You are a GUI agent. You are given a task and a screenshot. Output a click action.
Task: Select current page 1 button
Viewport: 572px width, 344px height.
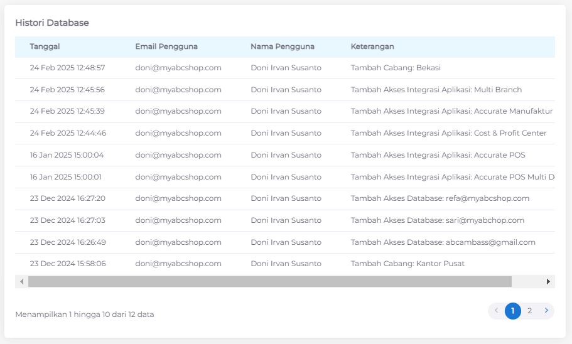click(x=513, y=311)
